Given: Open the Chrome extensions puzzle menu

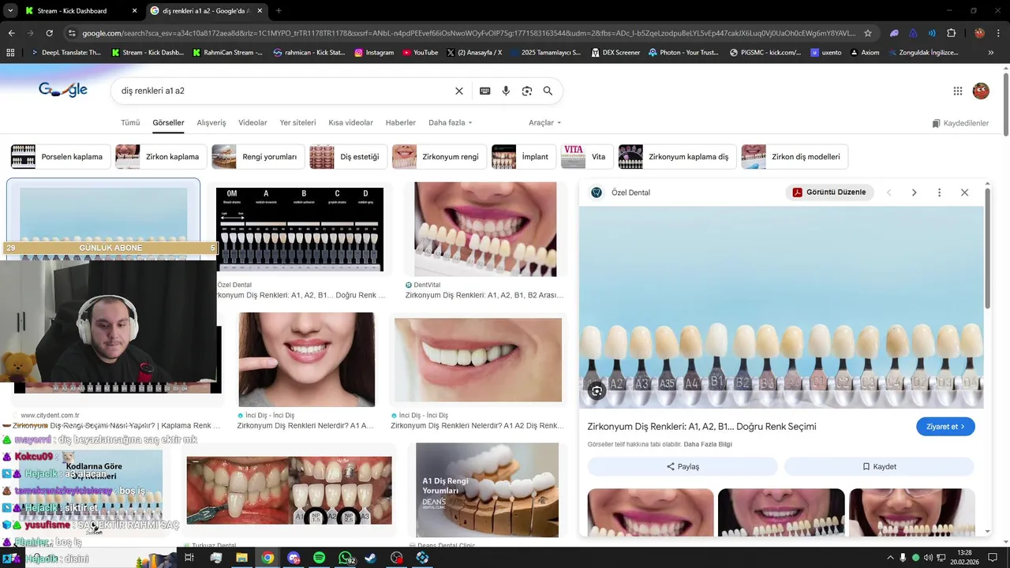Looking at the screenshot, I should (951, 33).
